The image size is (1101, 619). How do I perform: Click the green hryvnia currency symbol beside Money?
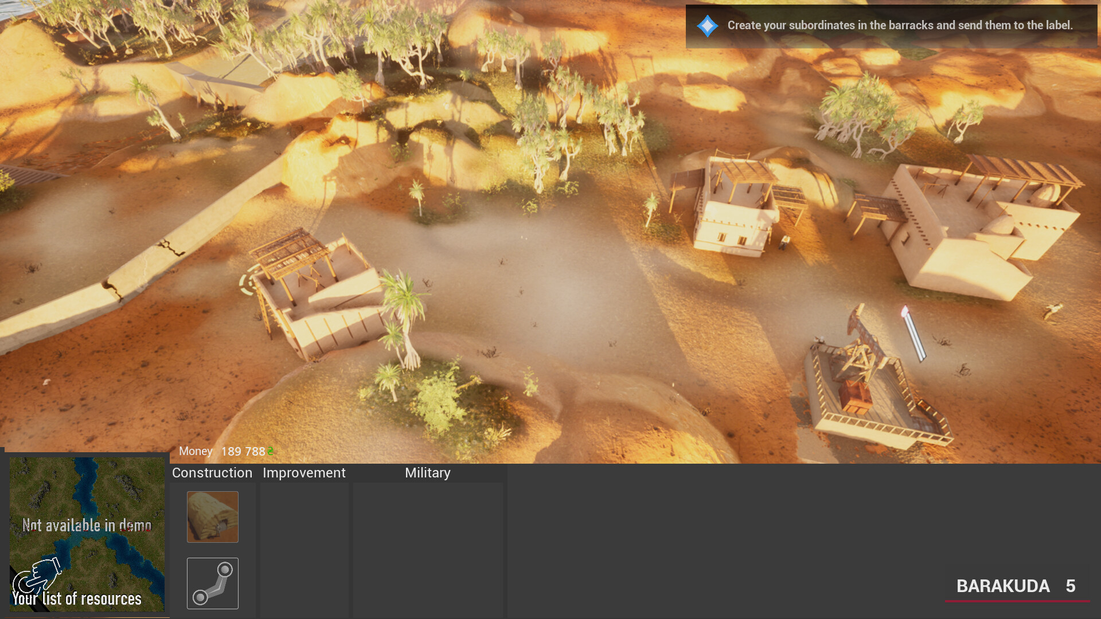pos(270,452)
